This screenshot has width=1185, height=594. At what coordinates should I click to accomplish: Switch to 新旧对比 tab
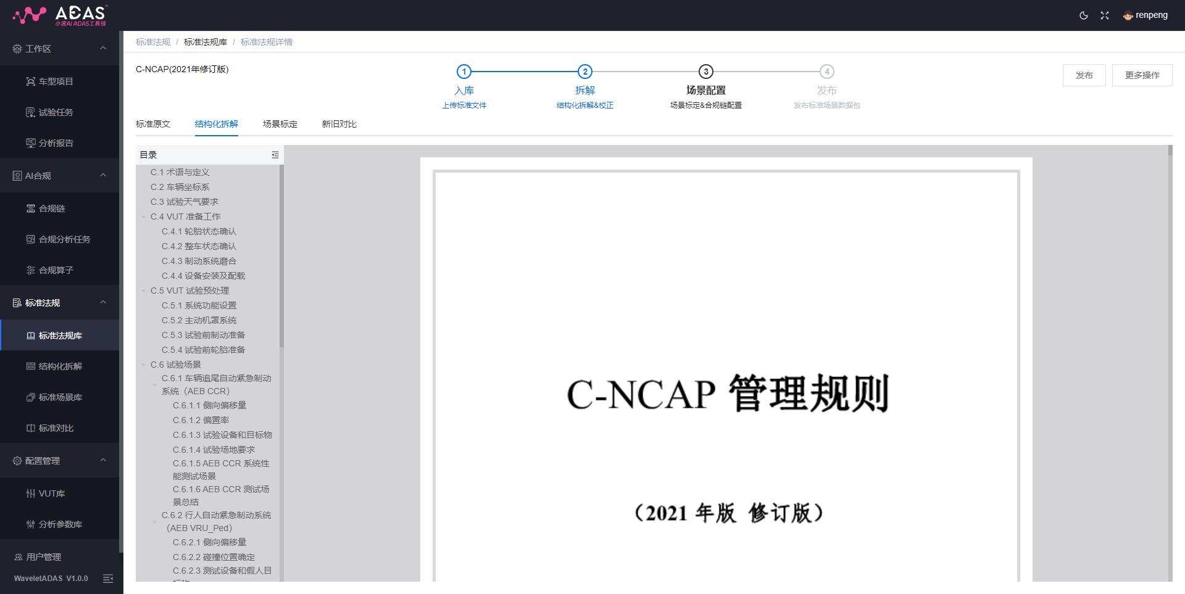pyautogui.click(x=339, y=124)
